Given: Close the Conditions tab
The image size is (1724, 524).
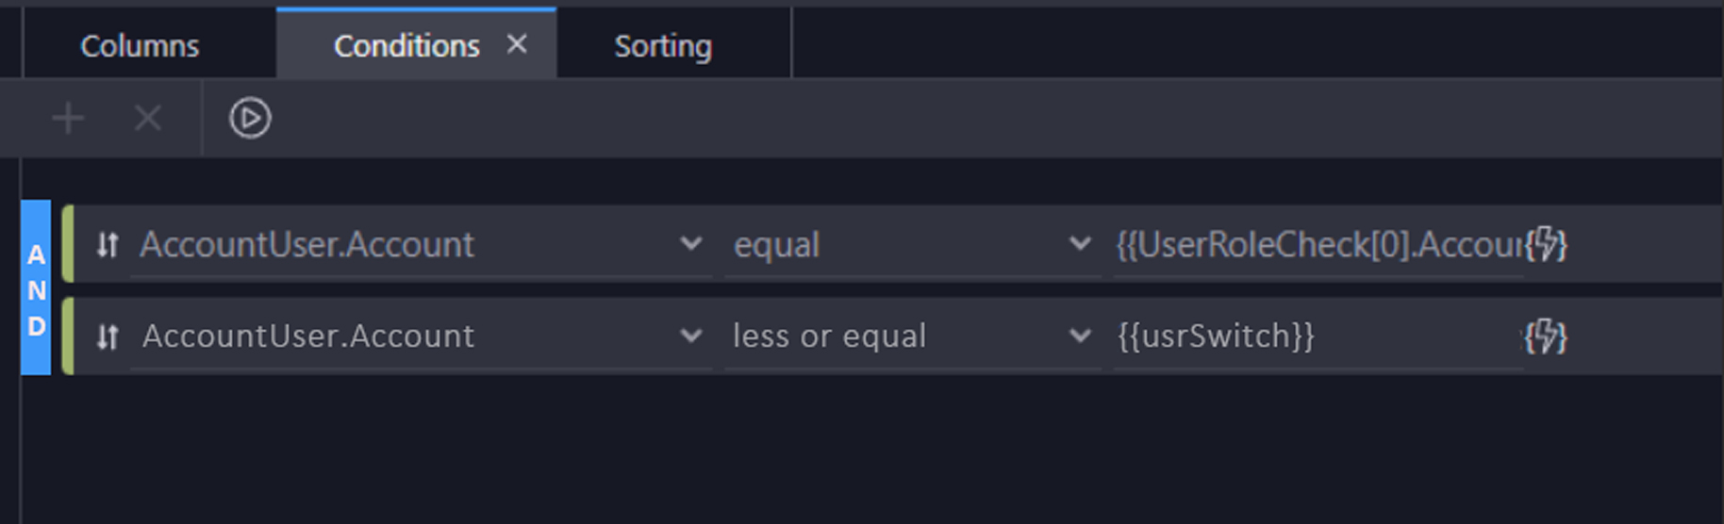Looking at the screenshot, I should (517, 44).
